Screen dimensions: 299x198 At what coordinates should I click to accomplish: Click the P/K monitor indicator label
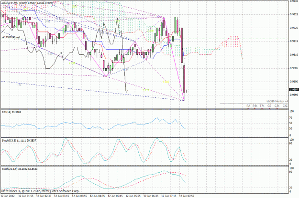(255, 106)
